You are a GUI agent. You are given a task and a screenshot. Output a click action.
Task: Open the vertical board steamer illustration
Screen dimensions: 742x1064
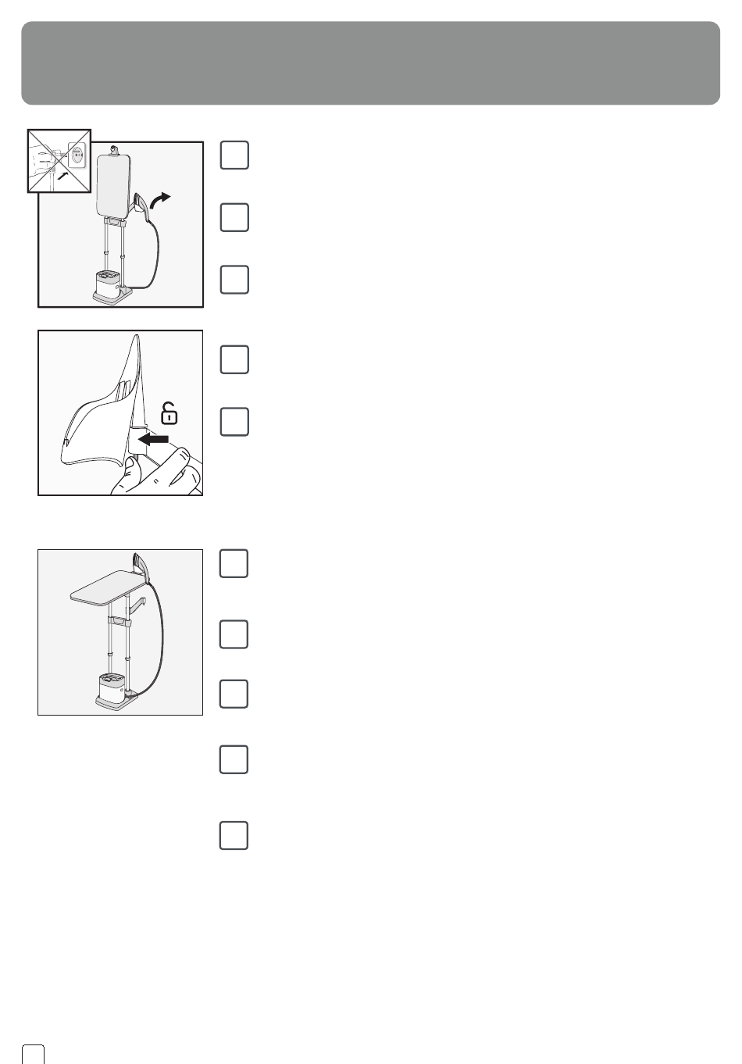(120, 224)
